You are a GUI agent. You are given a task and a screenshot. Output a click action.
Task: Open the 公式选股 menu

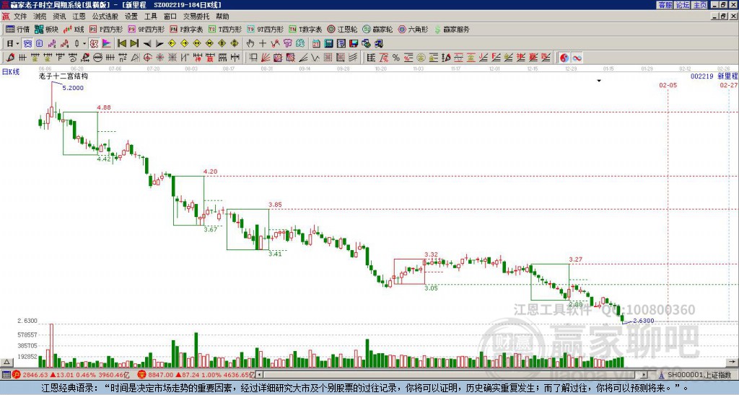click(x=105, y=17)
